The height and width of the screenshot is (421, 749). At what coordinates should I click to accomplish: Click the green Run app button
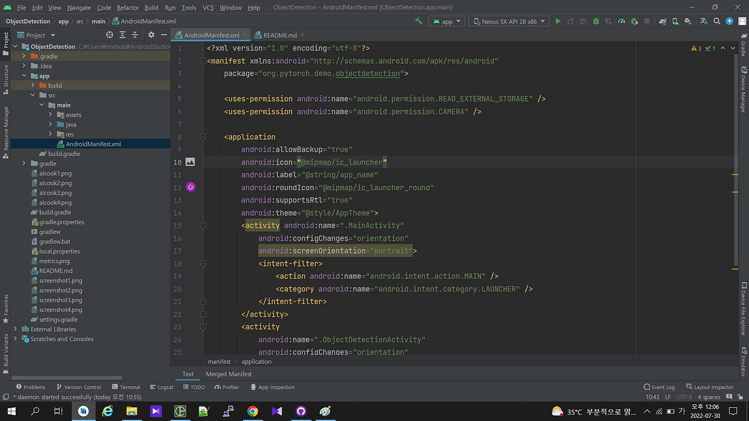[558, 21]
